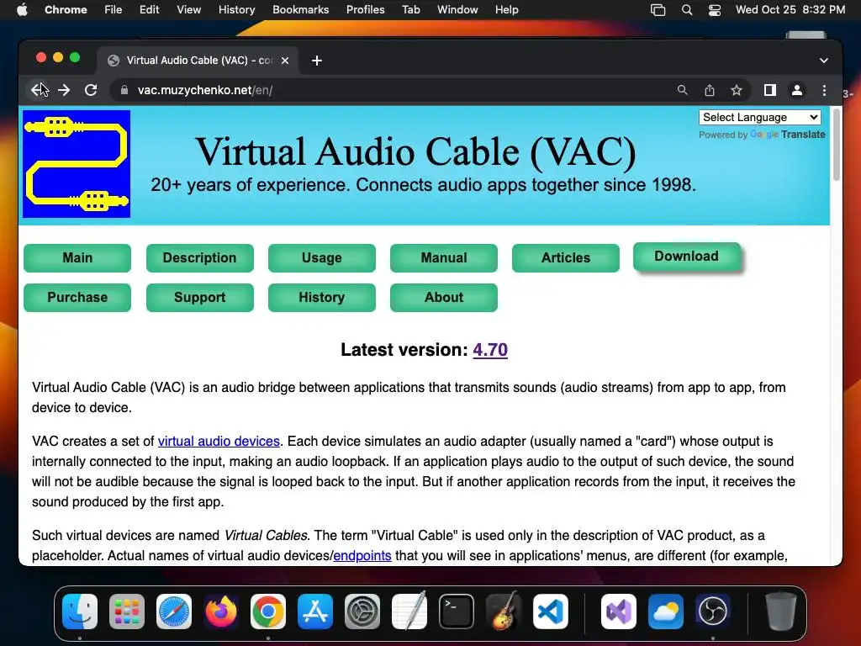The width and height of the screenshot is (861, 646).
Task: Follow the endpoints link
Action: click(362, 555)
